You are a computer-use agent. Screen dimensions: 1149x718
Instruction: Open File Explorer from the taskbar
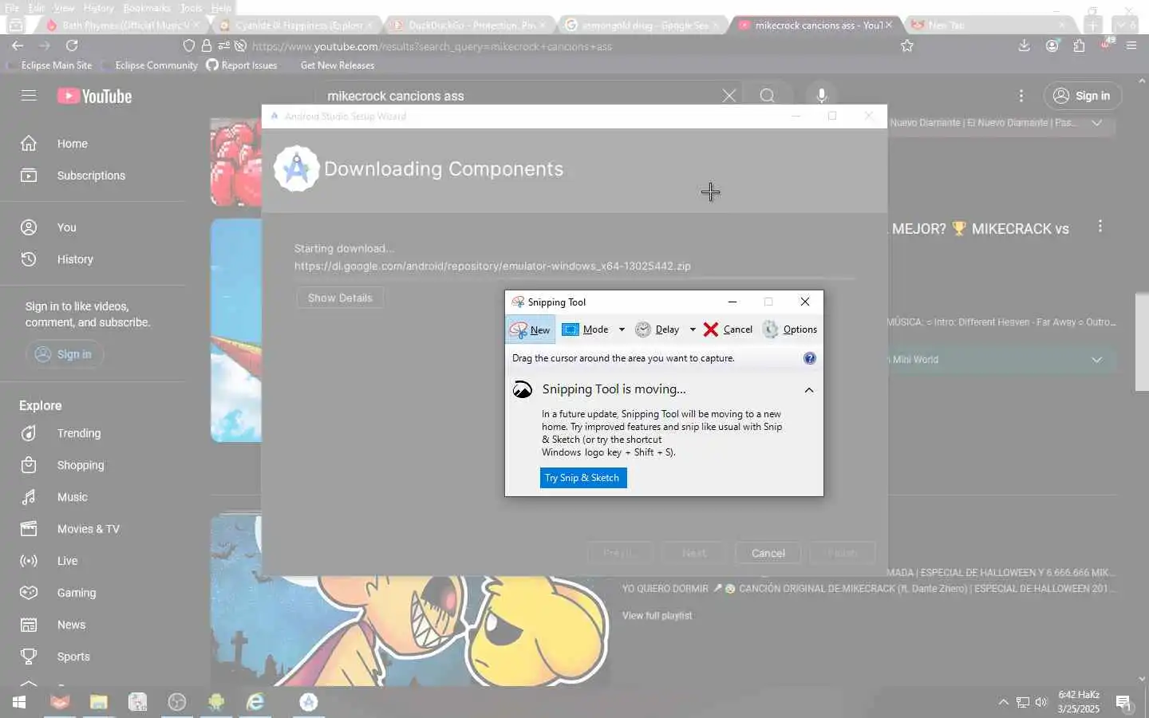pyautogui.click(x=98, y=702)
